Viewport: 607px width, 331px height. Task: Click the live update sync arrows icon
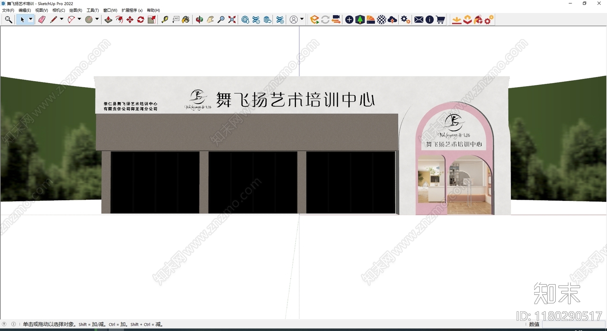[x=325, y=20]
